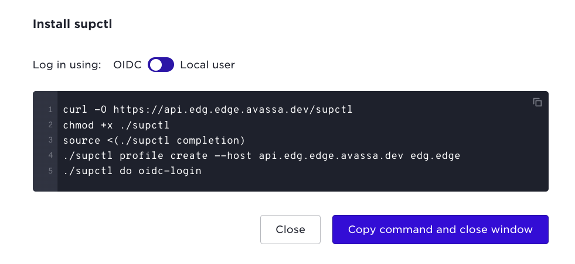Click the copy code icon in code block
The width and height of the screenshot is (575, 264).
pyautogui.click(x=537, y=102)
